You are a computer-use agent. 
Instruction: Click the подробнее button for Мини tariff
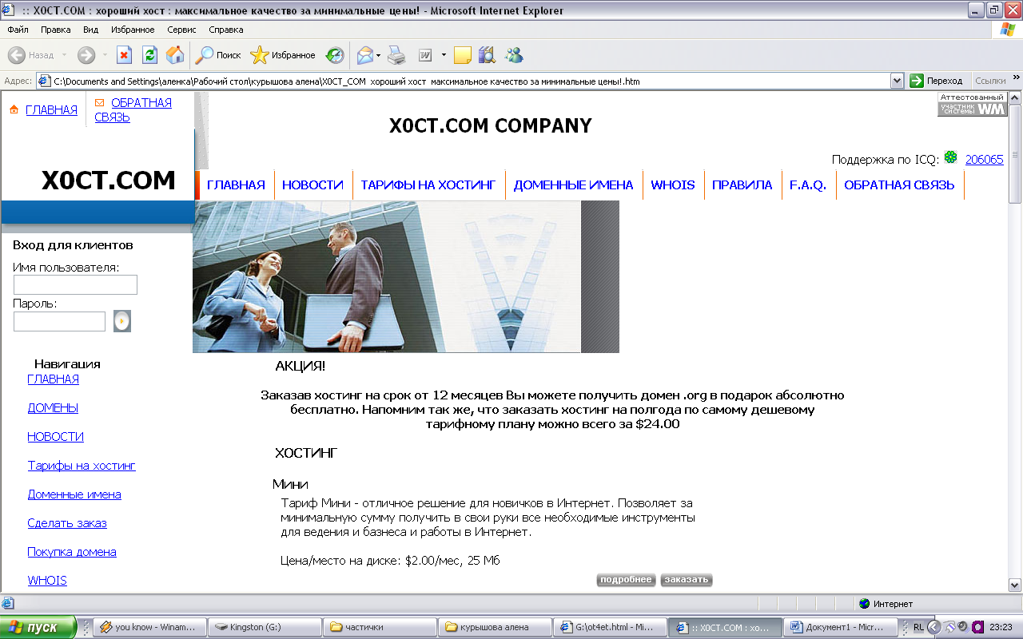(x=627, y=580)
